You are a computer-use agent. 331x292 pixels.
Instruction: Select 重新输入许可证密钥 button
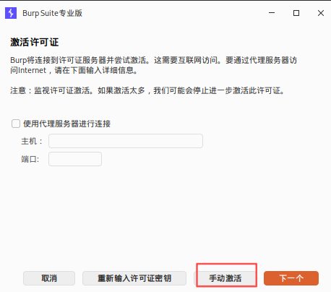click(x=134, y=278)
